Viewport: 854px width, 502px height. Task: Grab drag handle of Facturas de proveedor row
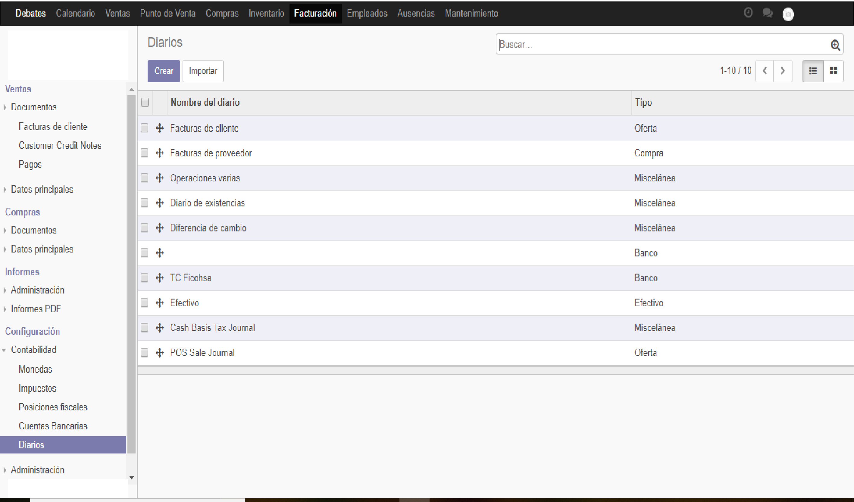[160, 153]
